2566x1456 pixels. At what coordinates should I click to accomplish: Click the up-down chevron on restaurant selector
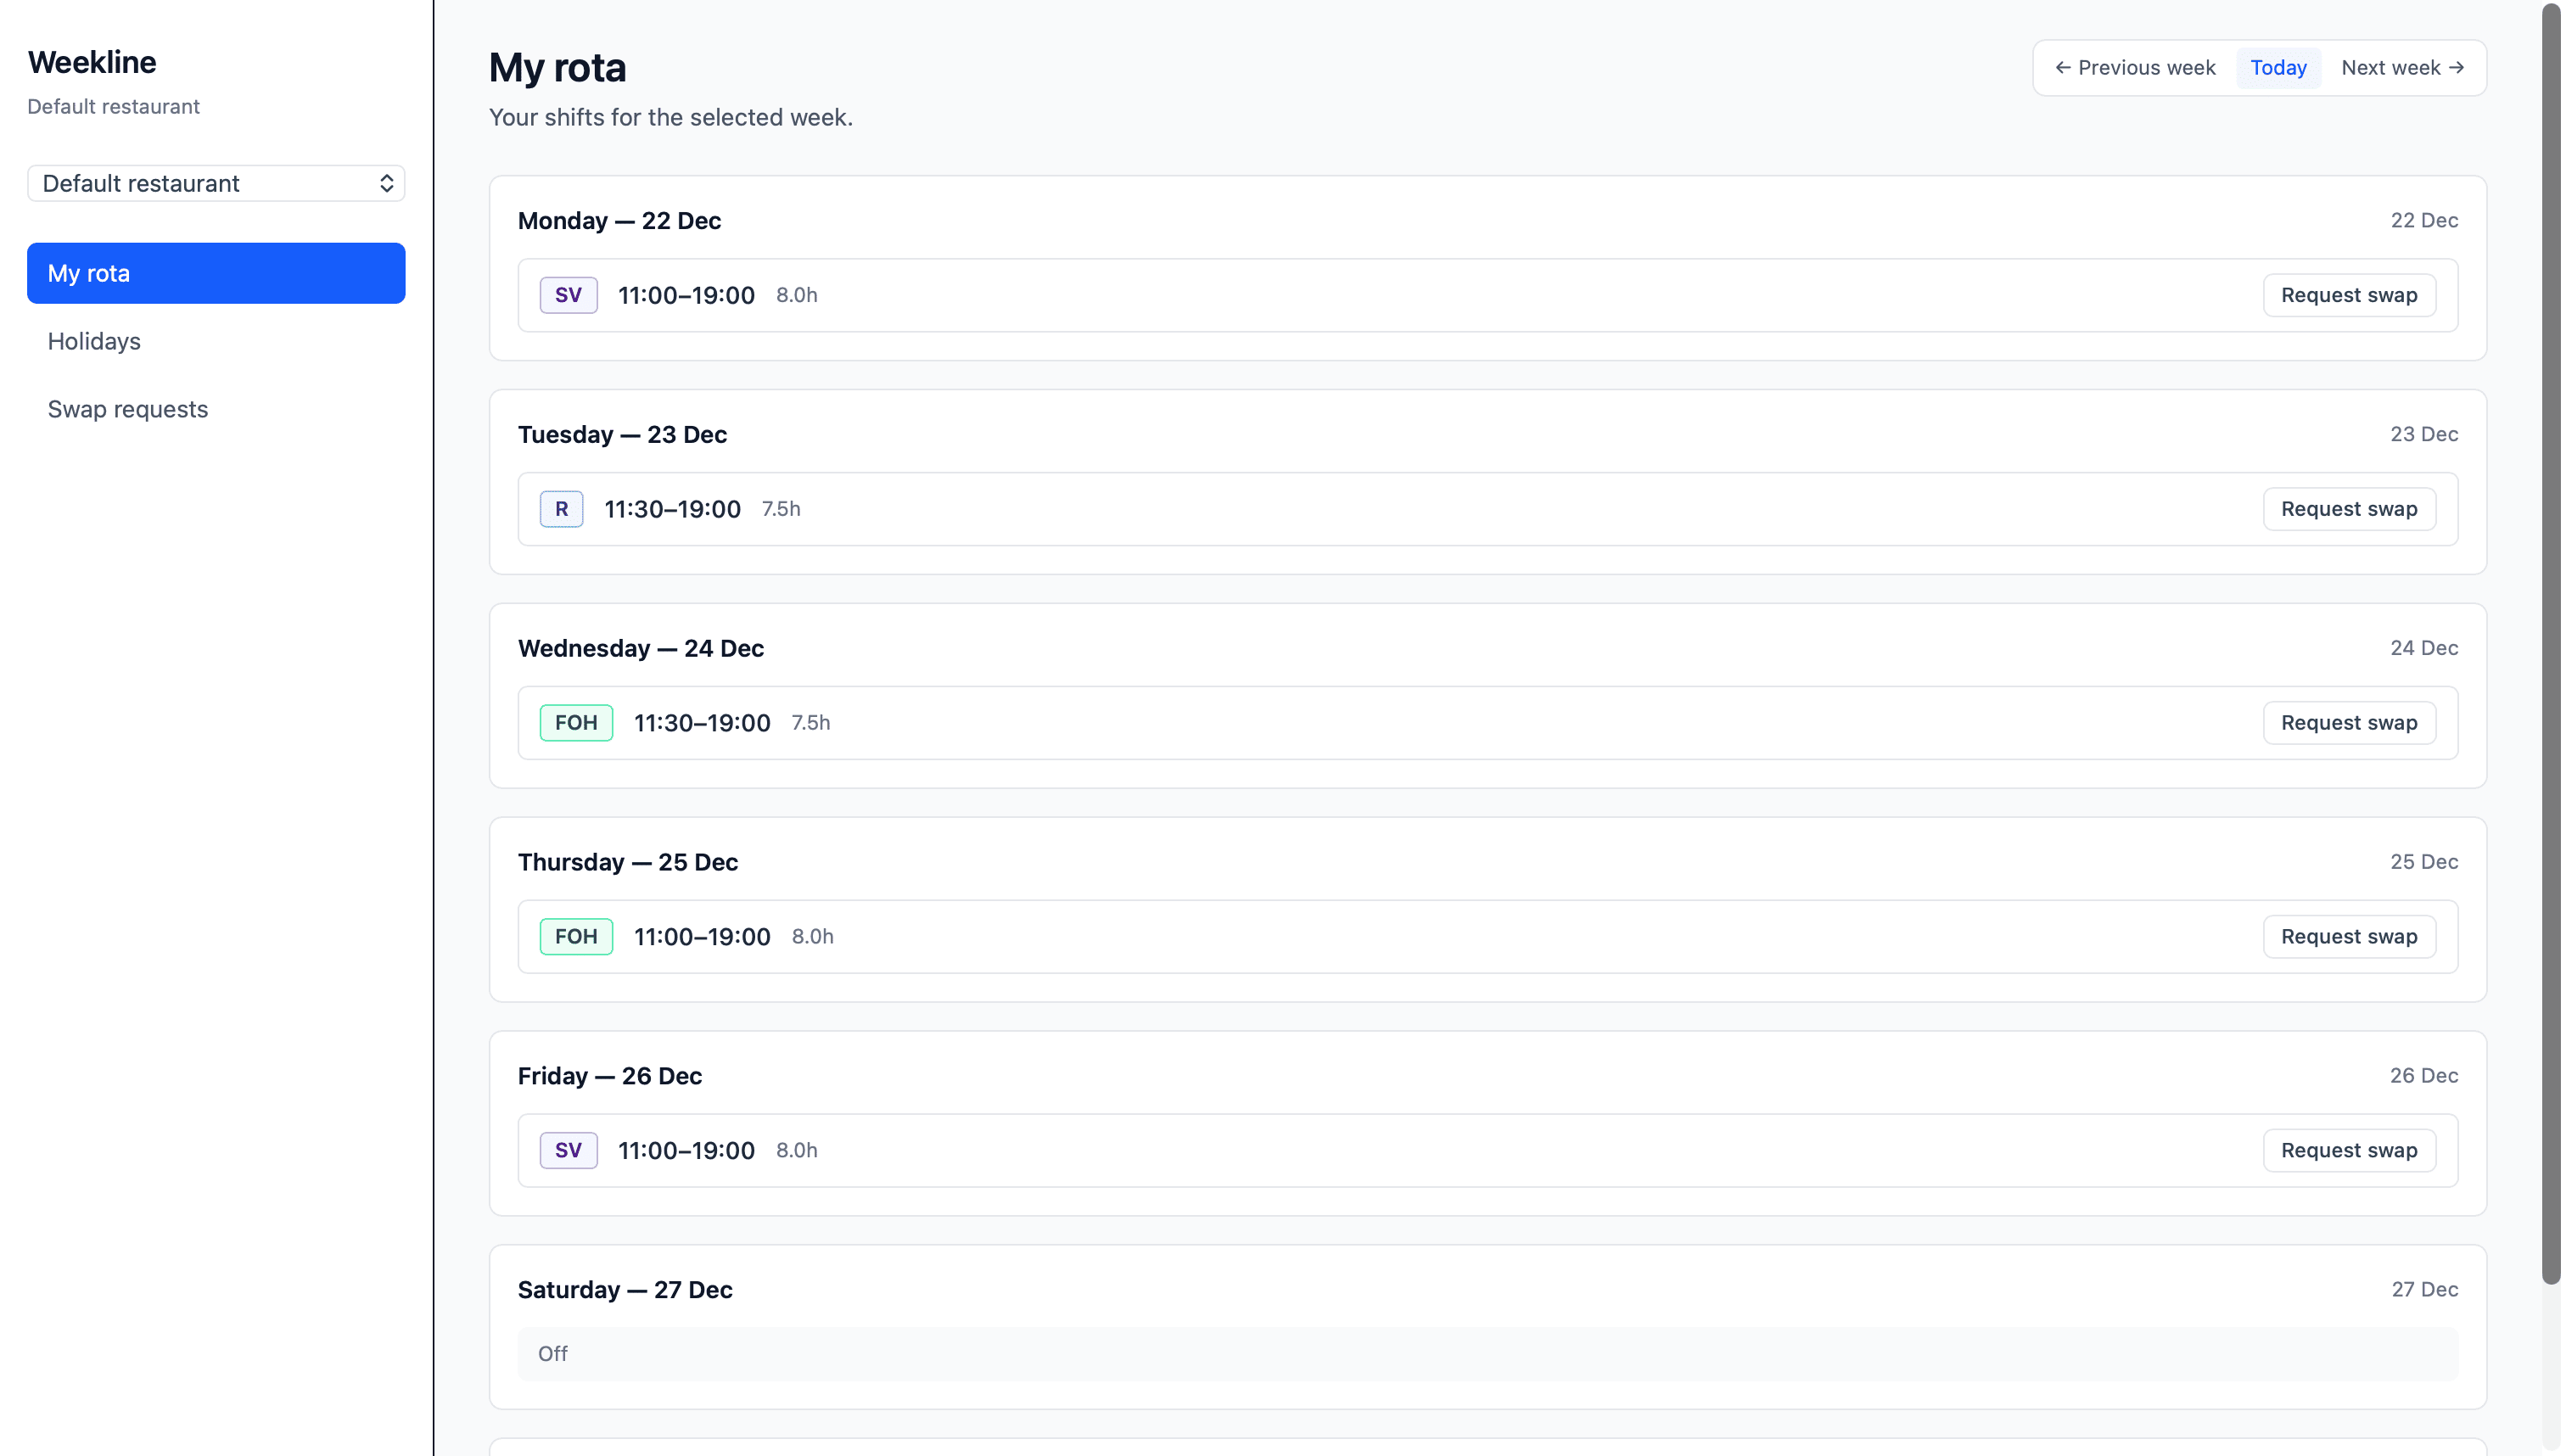[386, 183]
